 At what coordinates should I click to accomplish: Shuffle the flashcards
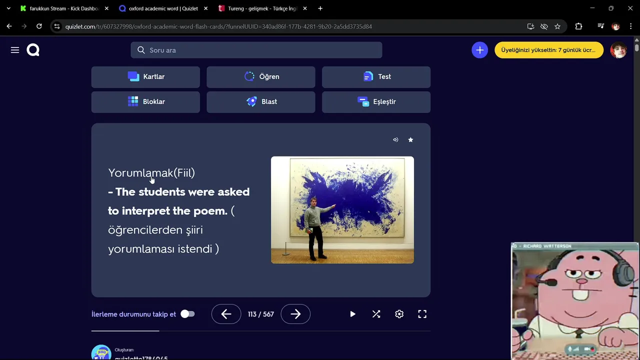coord(376,314)
